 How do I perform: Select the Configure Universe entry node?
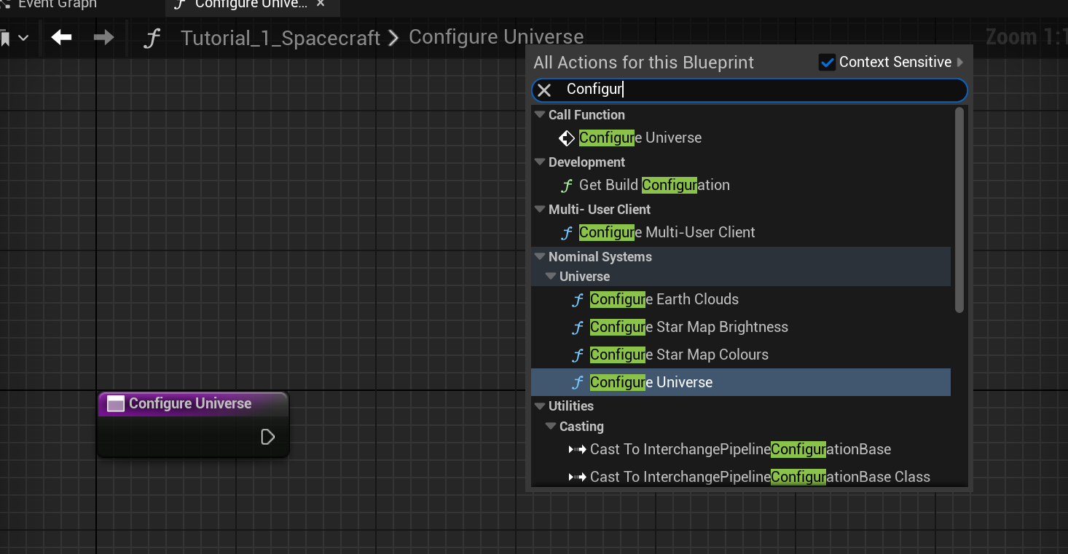[193, 424]
